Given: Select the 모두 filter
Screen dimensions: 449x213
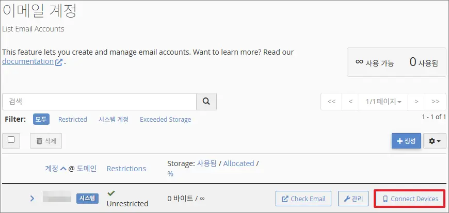Looking at the screenshot, I should click(x=41, y=120).
